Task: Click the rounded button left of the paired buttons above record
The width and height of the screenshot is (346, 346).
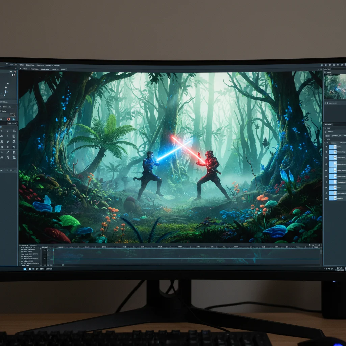Action: pos(11,115)
